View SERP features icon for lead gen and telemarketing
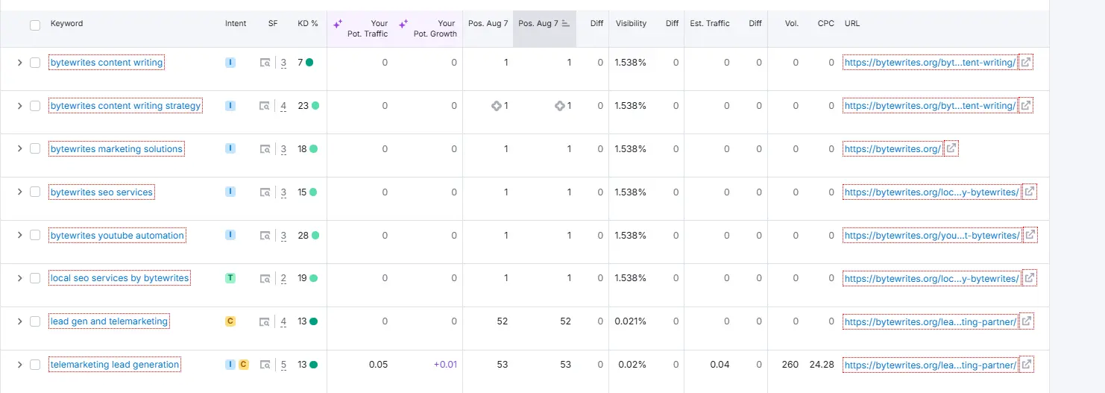The image size is (1105, 393). coord(265,322)
